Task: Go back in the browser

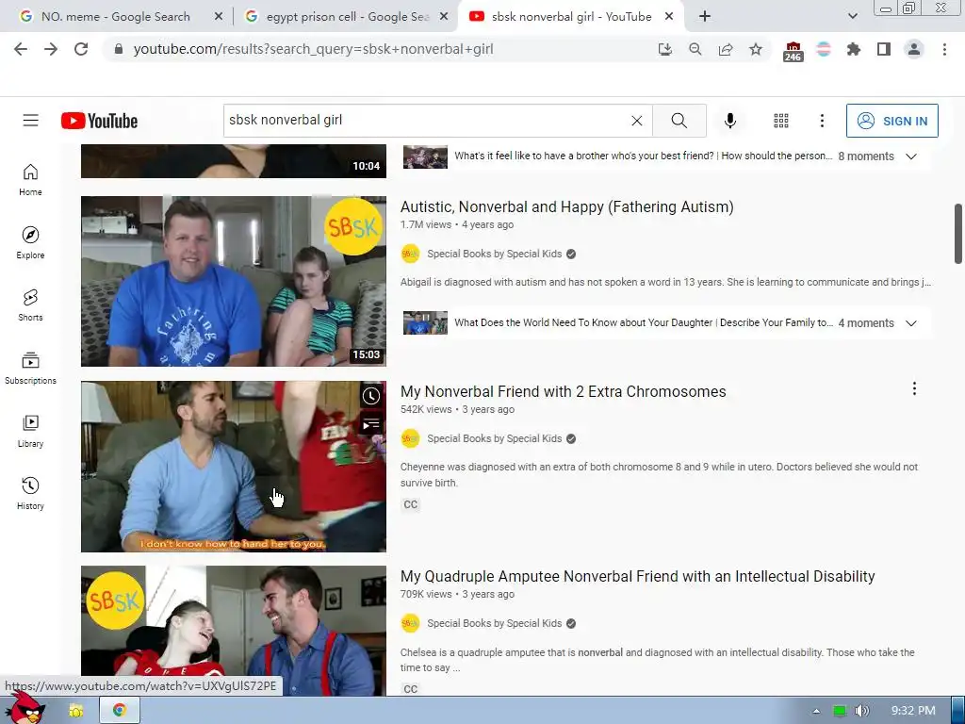Action: point(21,49)
